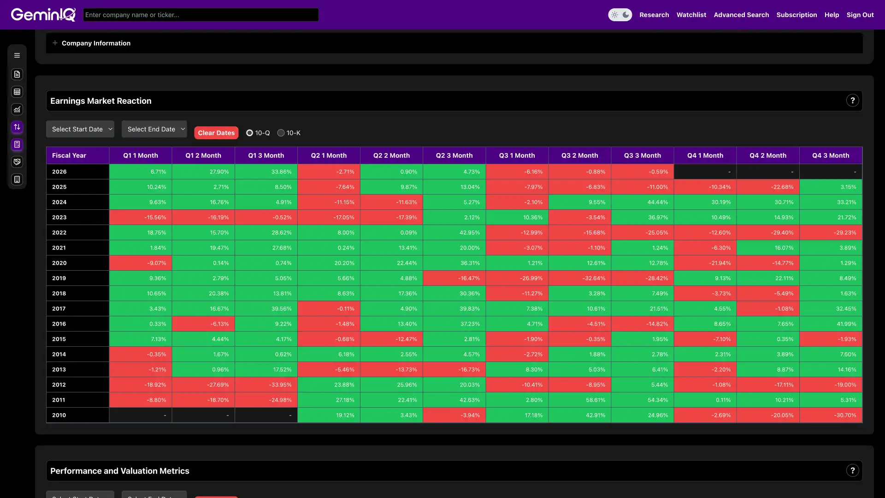Click the Clear Dates button
Image resolution: width=885 pixels, height=498 pixels.
[216, 132]
